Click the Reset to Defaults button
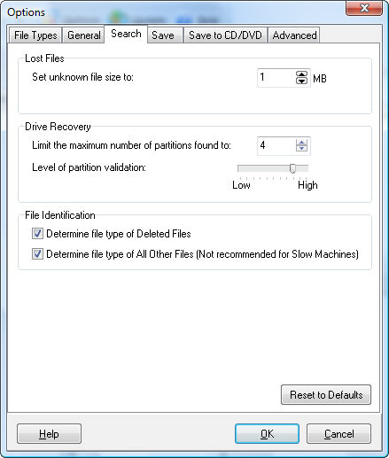 tap(326, 395)
